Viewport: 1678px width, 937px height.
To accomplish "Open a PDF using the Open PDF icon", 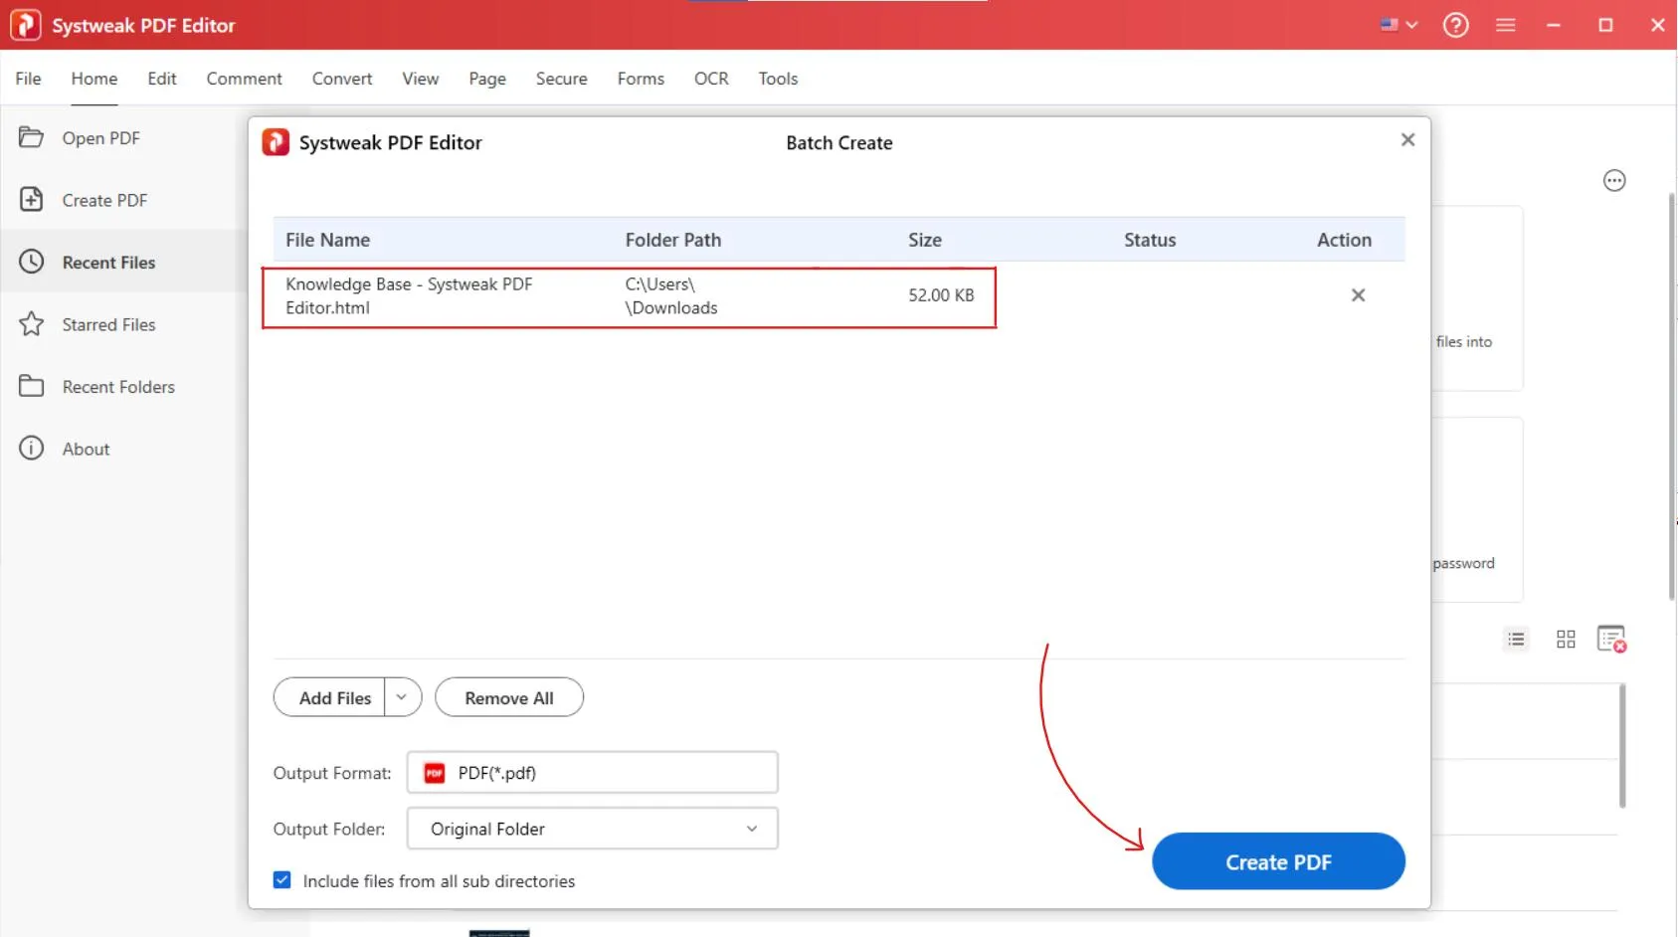I will (x=32, y=138).
